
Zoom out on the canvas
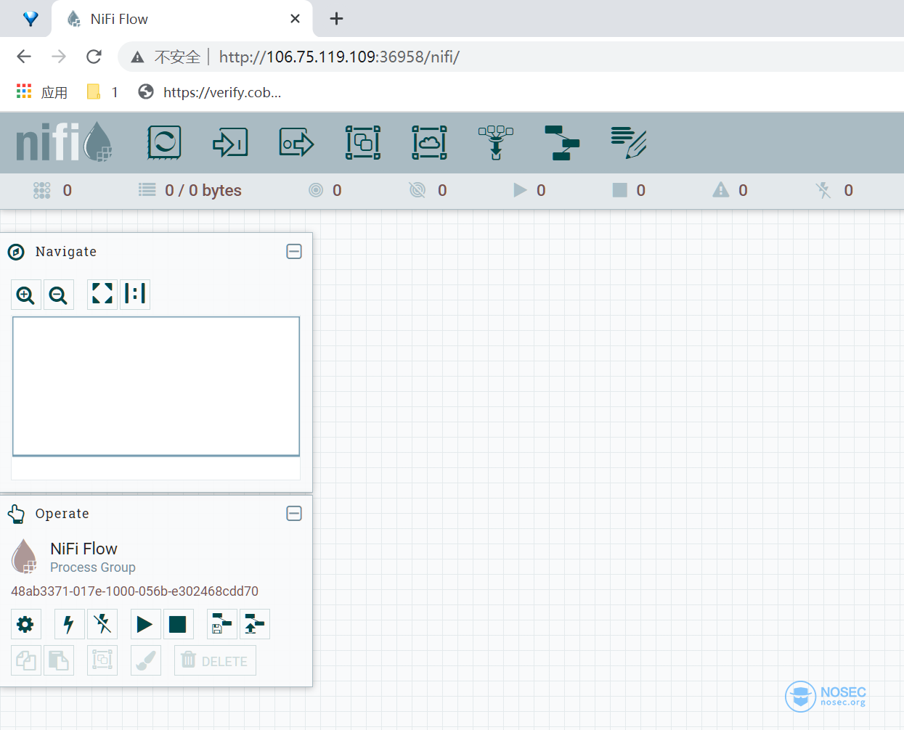59,295
